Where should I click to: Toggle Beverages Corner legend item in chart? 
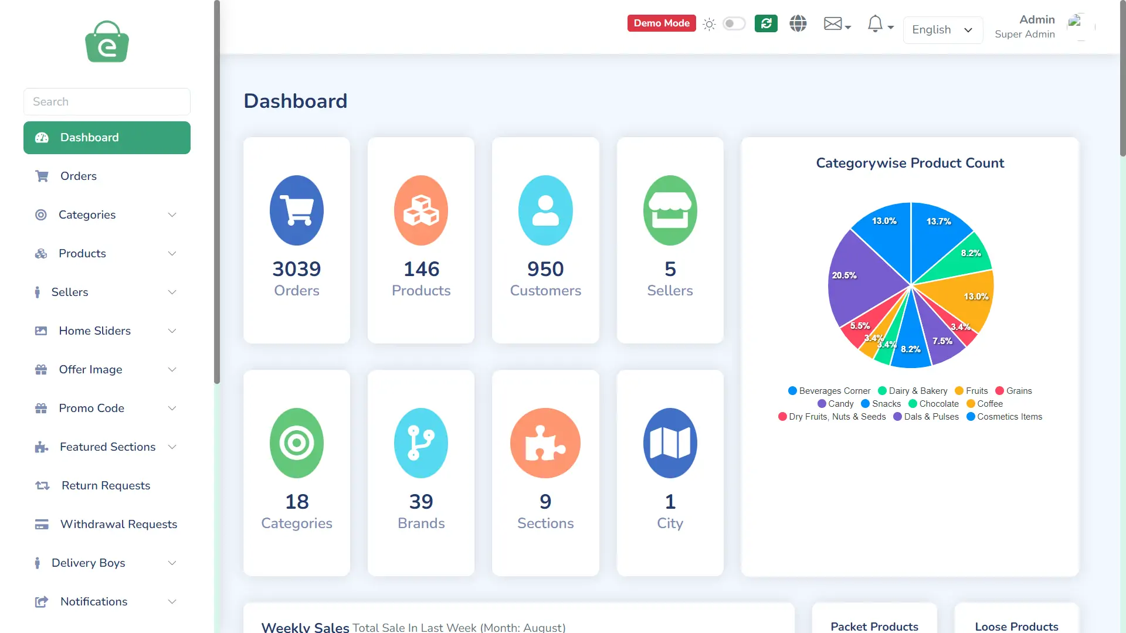click(x=829, y=391)
